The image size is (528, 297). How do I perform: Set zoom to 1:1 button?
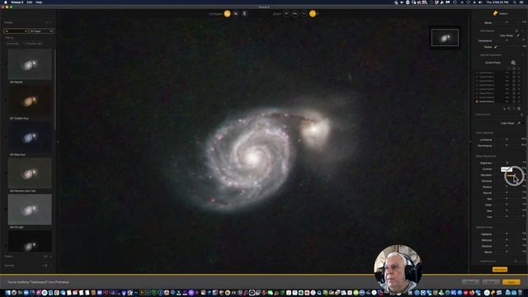point(304,13)
